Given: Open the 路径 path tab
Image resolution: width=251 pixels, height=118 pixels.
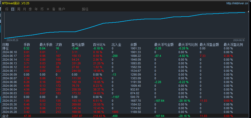Looking at the screenshot, I should [85, 9].
